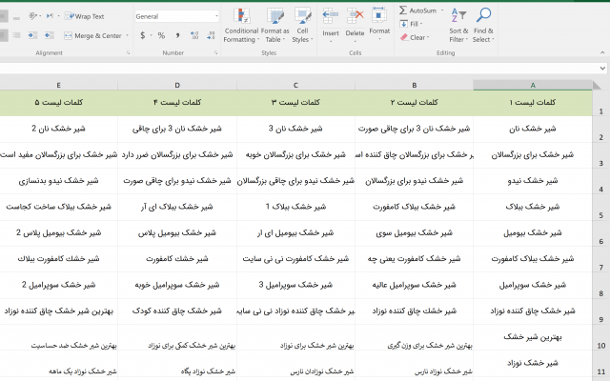Click the first indent arrow icon, left of the pair
Image resolution: width=610 pixels, height=381 pixels.
pos(32,36)
